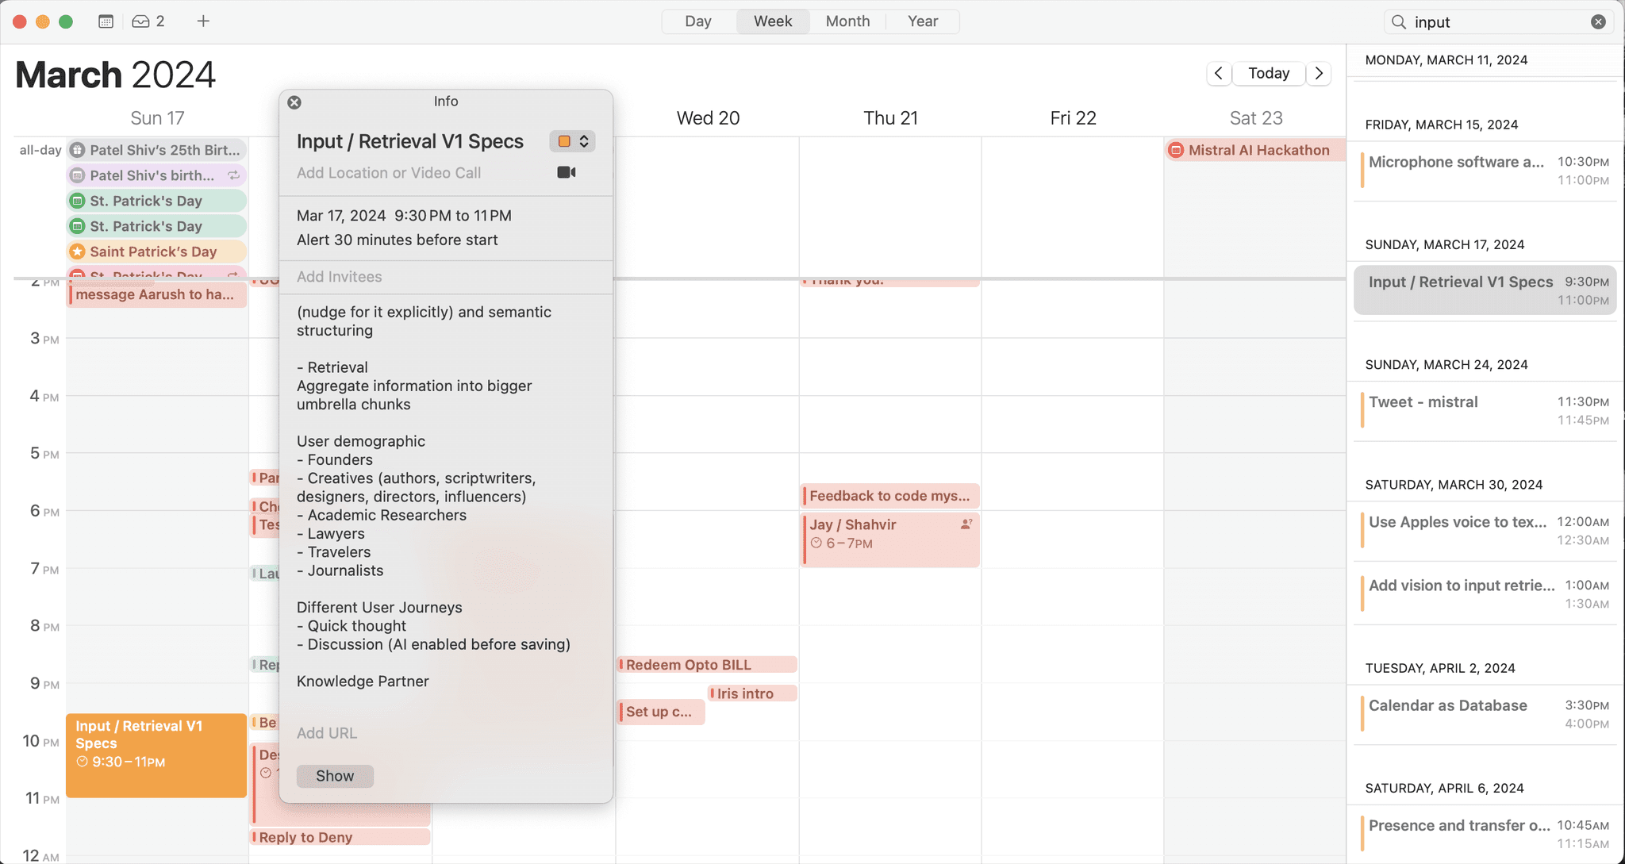Click Add Invitees field in event info
This screenshot has width=1625, height=864.
tap(340, 276)
